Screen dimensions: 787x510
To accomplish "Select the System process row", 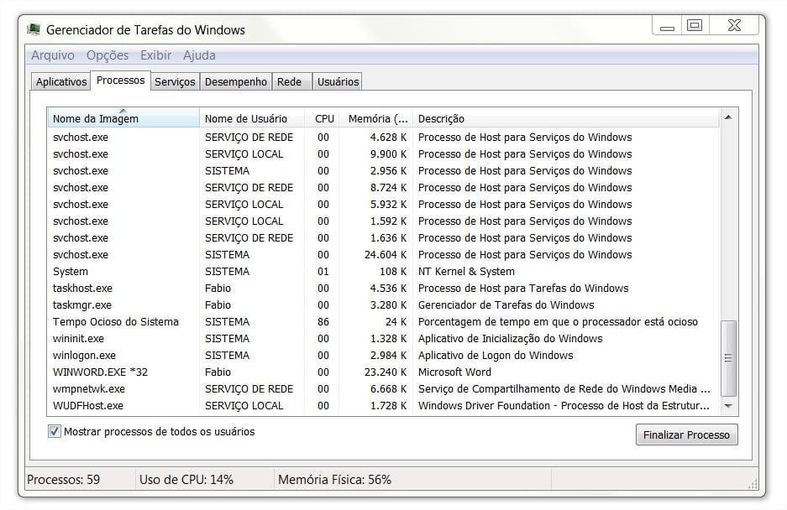I will pyautogui.click(x=384, y=271).
